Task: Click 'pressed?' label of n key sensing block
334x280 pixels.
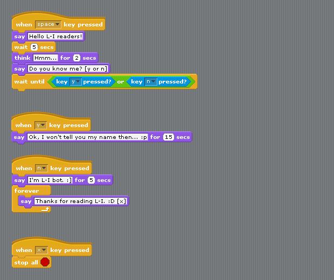Action: click(x=172, y=82)
